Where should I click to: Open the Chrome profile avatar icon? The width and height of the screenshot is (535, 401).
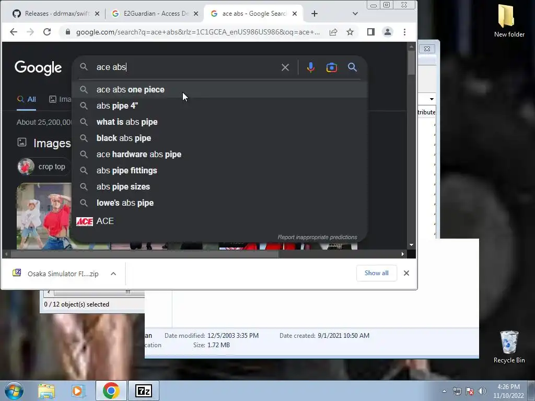388,32
